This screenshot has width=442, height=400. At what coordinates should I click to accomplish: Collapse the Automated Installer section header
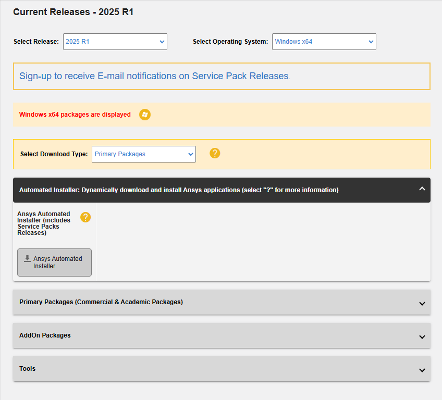[x=222, y=190]
